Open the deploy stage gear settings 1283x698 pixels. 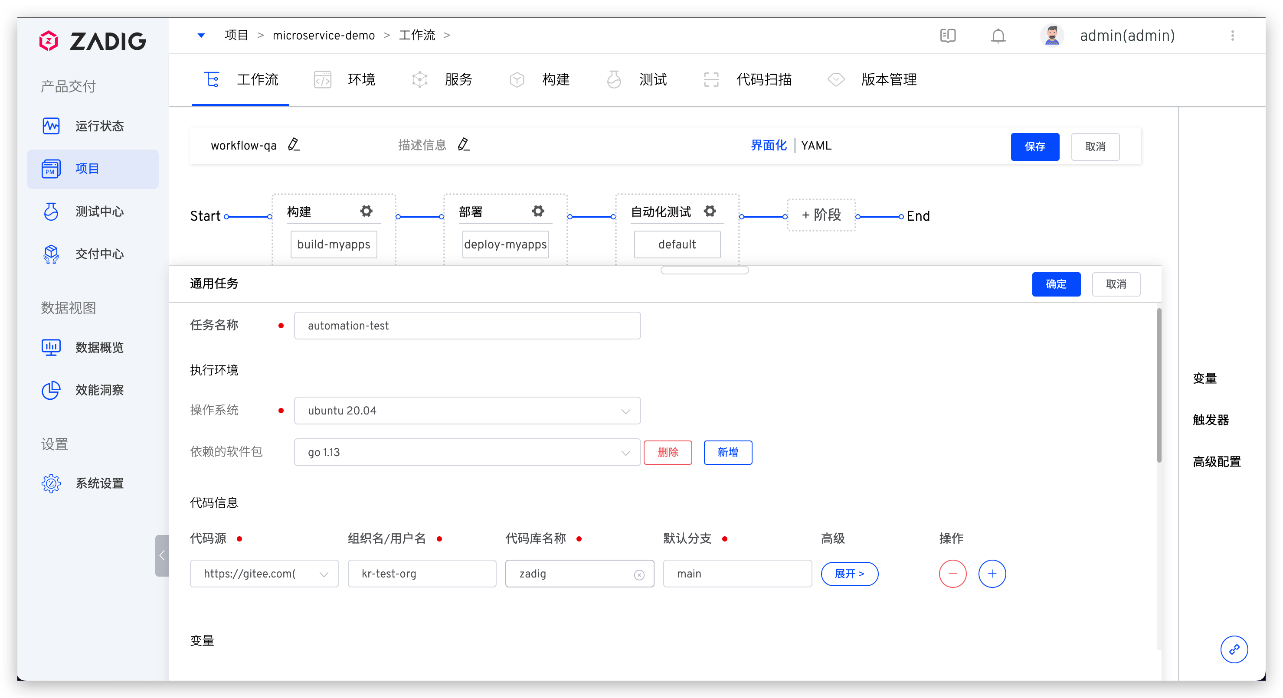click(x=538, y=211)
